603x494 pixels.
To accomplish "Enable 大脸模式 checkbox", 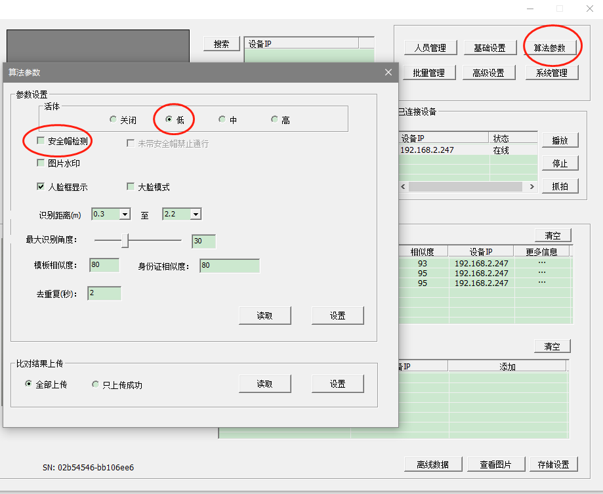I will 131,187.
